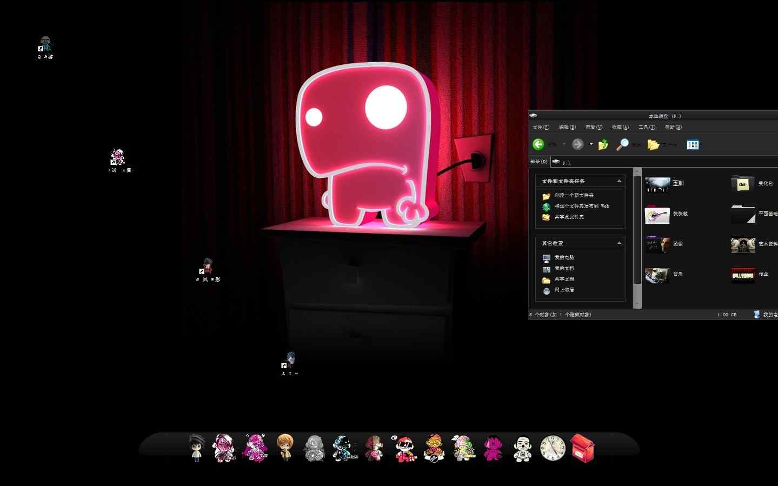Open 网上邻居 in the other places panel

[564, 290]
